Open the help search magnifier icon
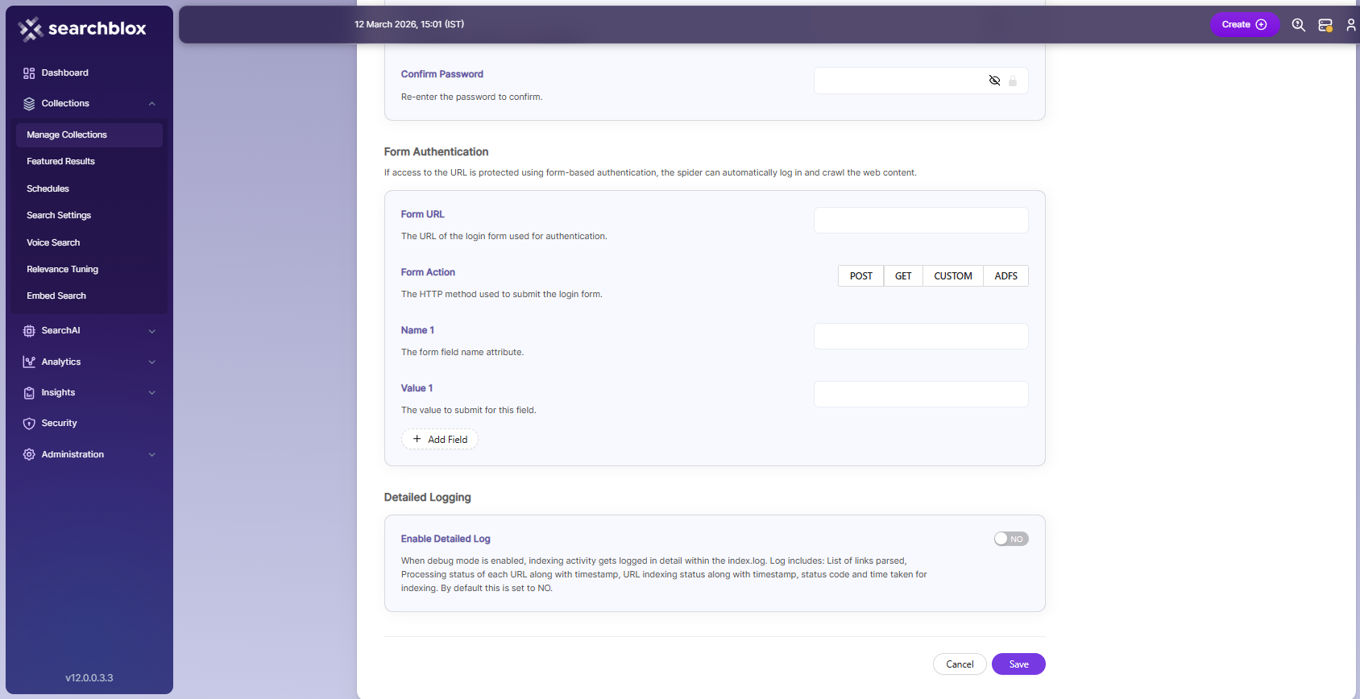This screenshot has width=1360, height=699. (x=1299, y=25)
